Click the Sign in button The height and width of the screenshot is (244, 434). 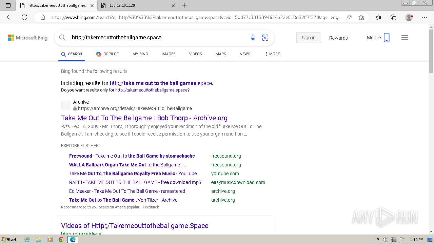(x=309, y=38)
